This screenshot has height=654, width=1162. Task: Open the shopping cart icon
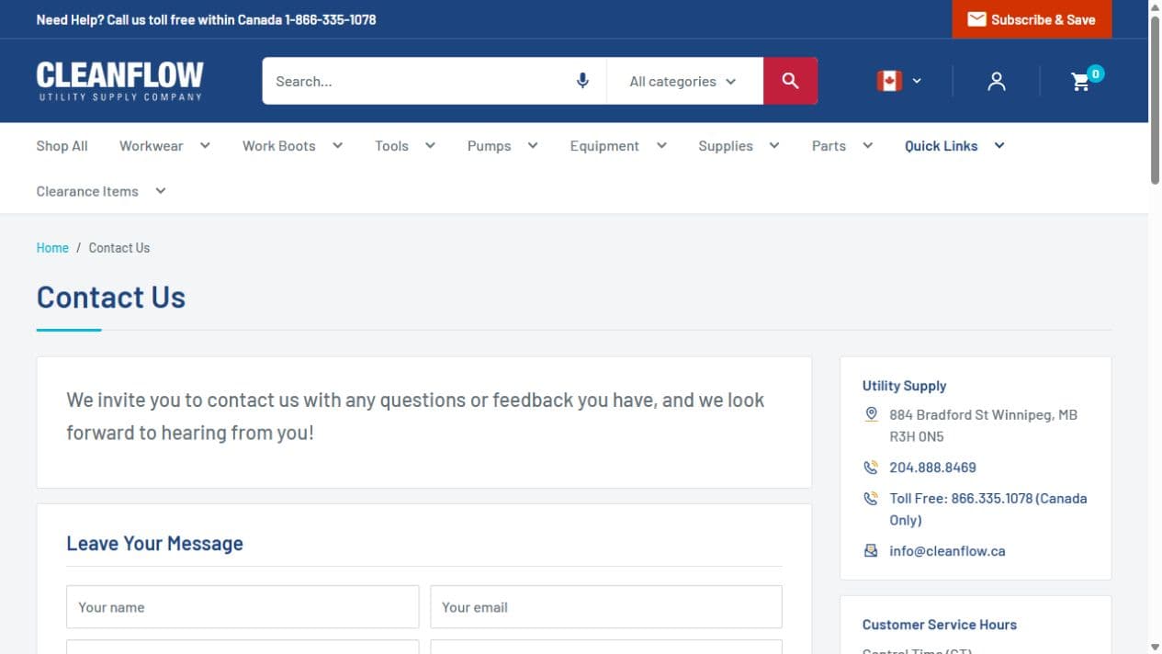point(1081,82)
